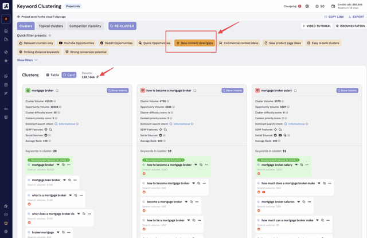Click copy icon beside 'mortgage loan broker'
This screenshot has width=367, height=238.
pos(70,180)
